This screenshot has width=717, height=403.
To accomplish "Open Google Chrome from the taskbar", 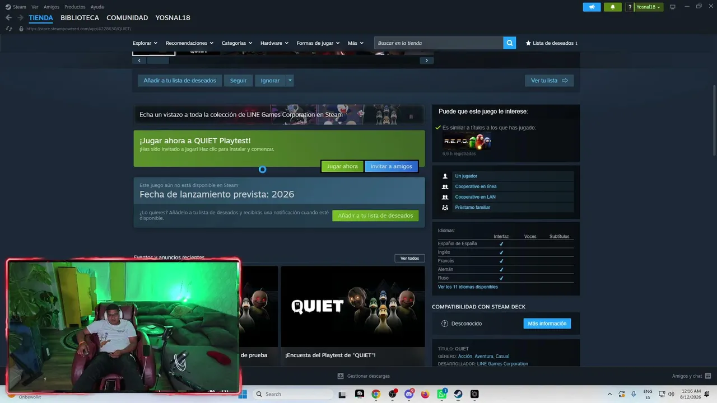I will 376,394.
